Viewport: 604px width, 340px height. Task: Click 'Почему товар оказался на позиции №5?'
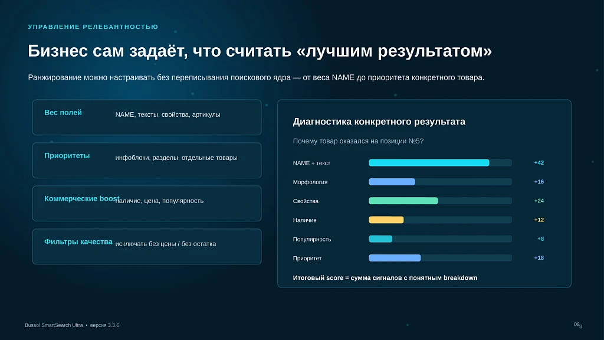[358, 141]
